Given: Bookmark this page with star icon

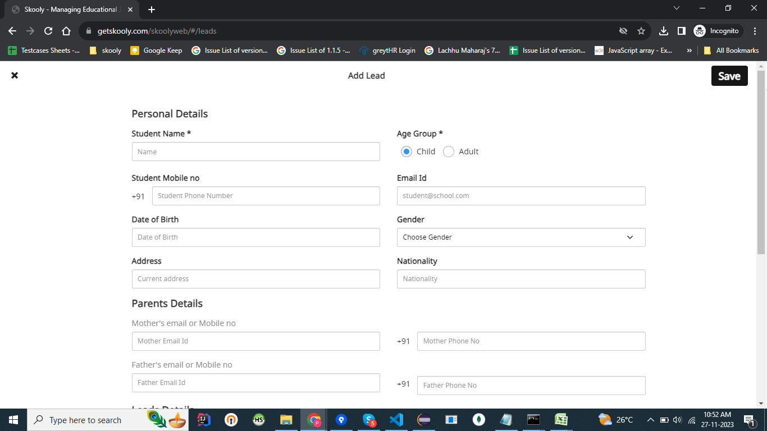Looking at the screenshot, I should pyautogui.click(x=641, y=31).
